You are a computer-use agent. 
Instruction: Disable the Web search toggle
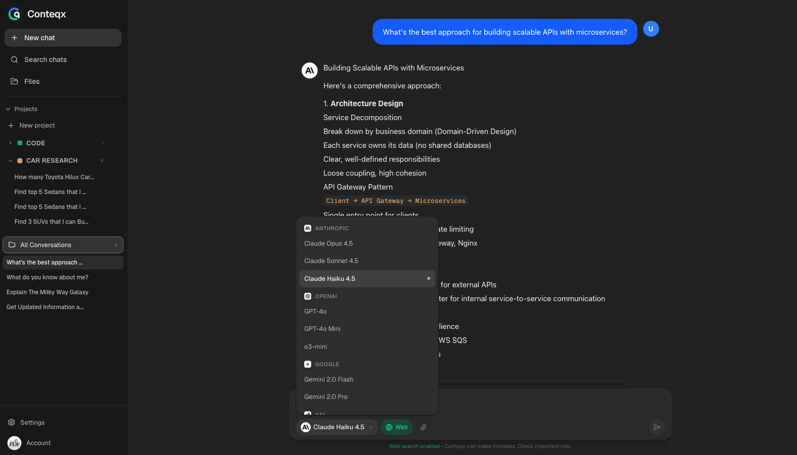(x=397, y=427)
